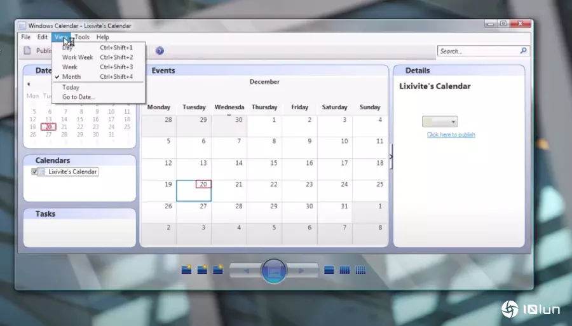Select day 9 in the Events grid
Image resolution: width=572 pixels, height=326 pixels.
click(300, 147)
